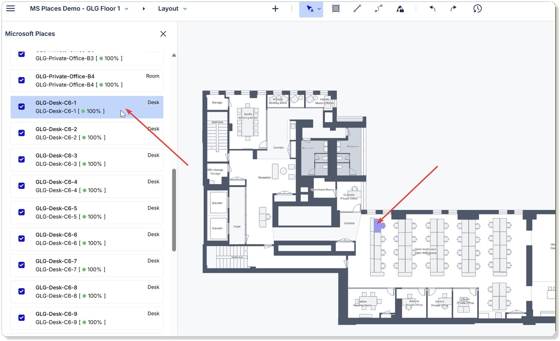Uncheck the GLG-Desk-C6-6 checkbox
The width and height of the screenshot is (560, 341).
point(22,239)
